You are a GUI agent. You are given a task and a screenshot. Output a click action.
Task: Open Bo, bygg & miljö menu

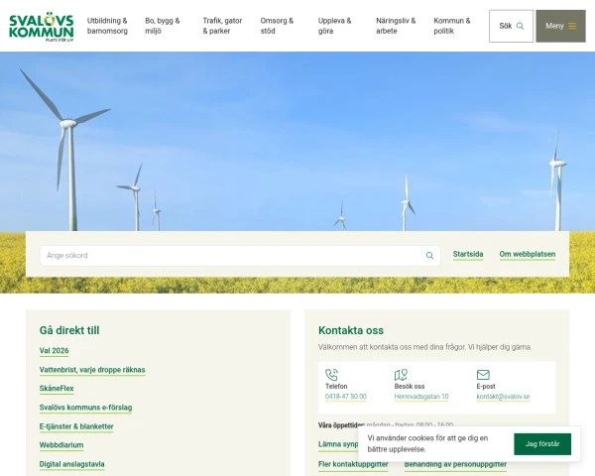[x=163, y=26]
